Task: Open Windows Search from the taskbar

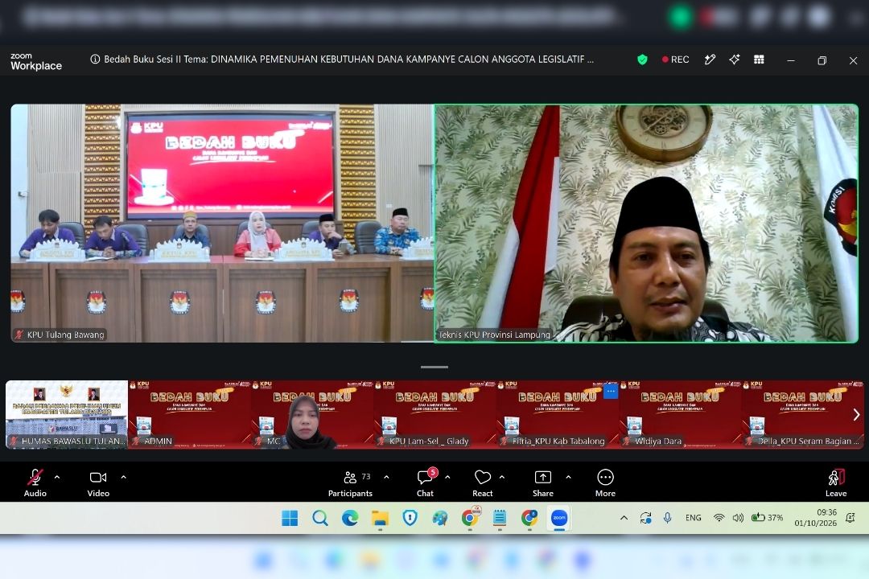Action: click(319, 518)
